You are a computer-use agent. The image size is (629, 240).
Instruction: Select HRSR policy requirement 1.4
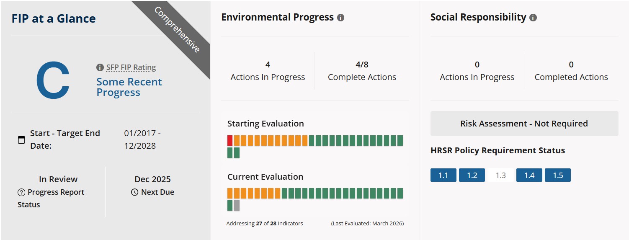[x=529, y=175]
